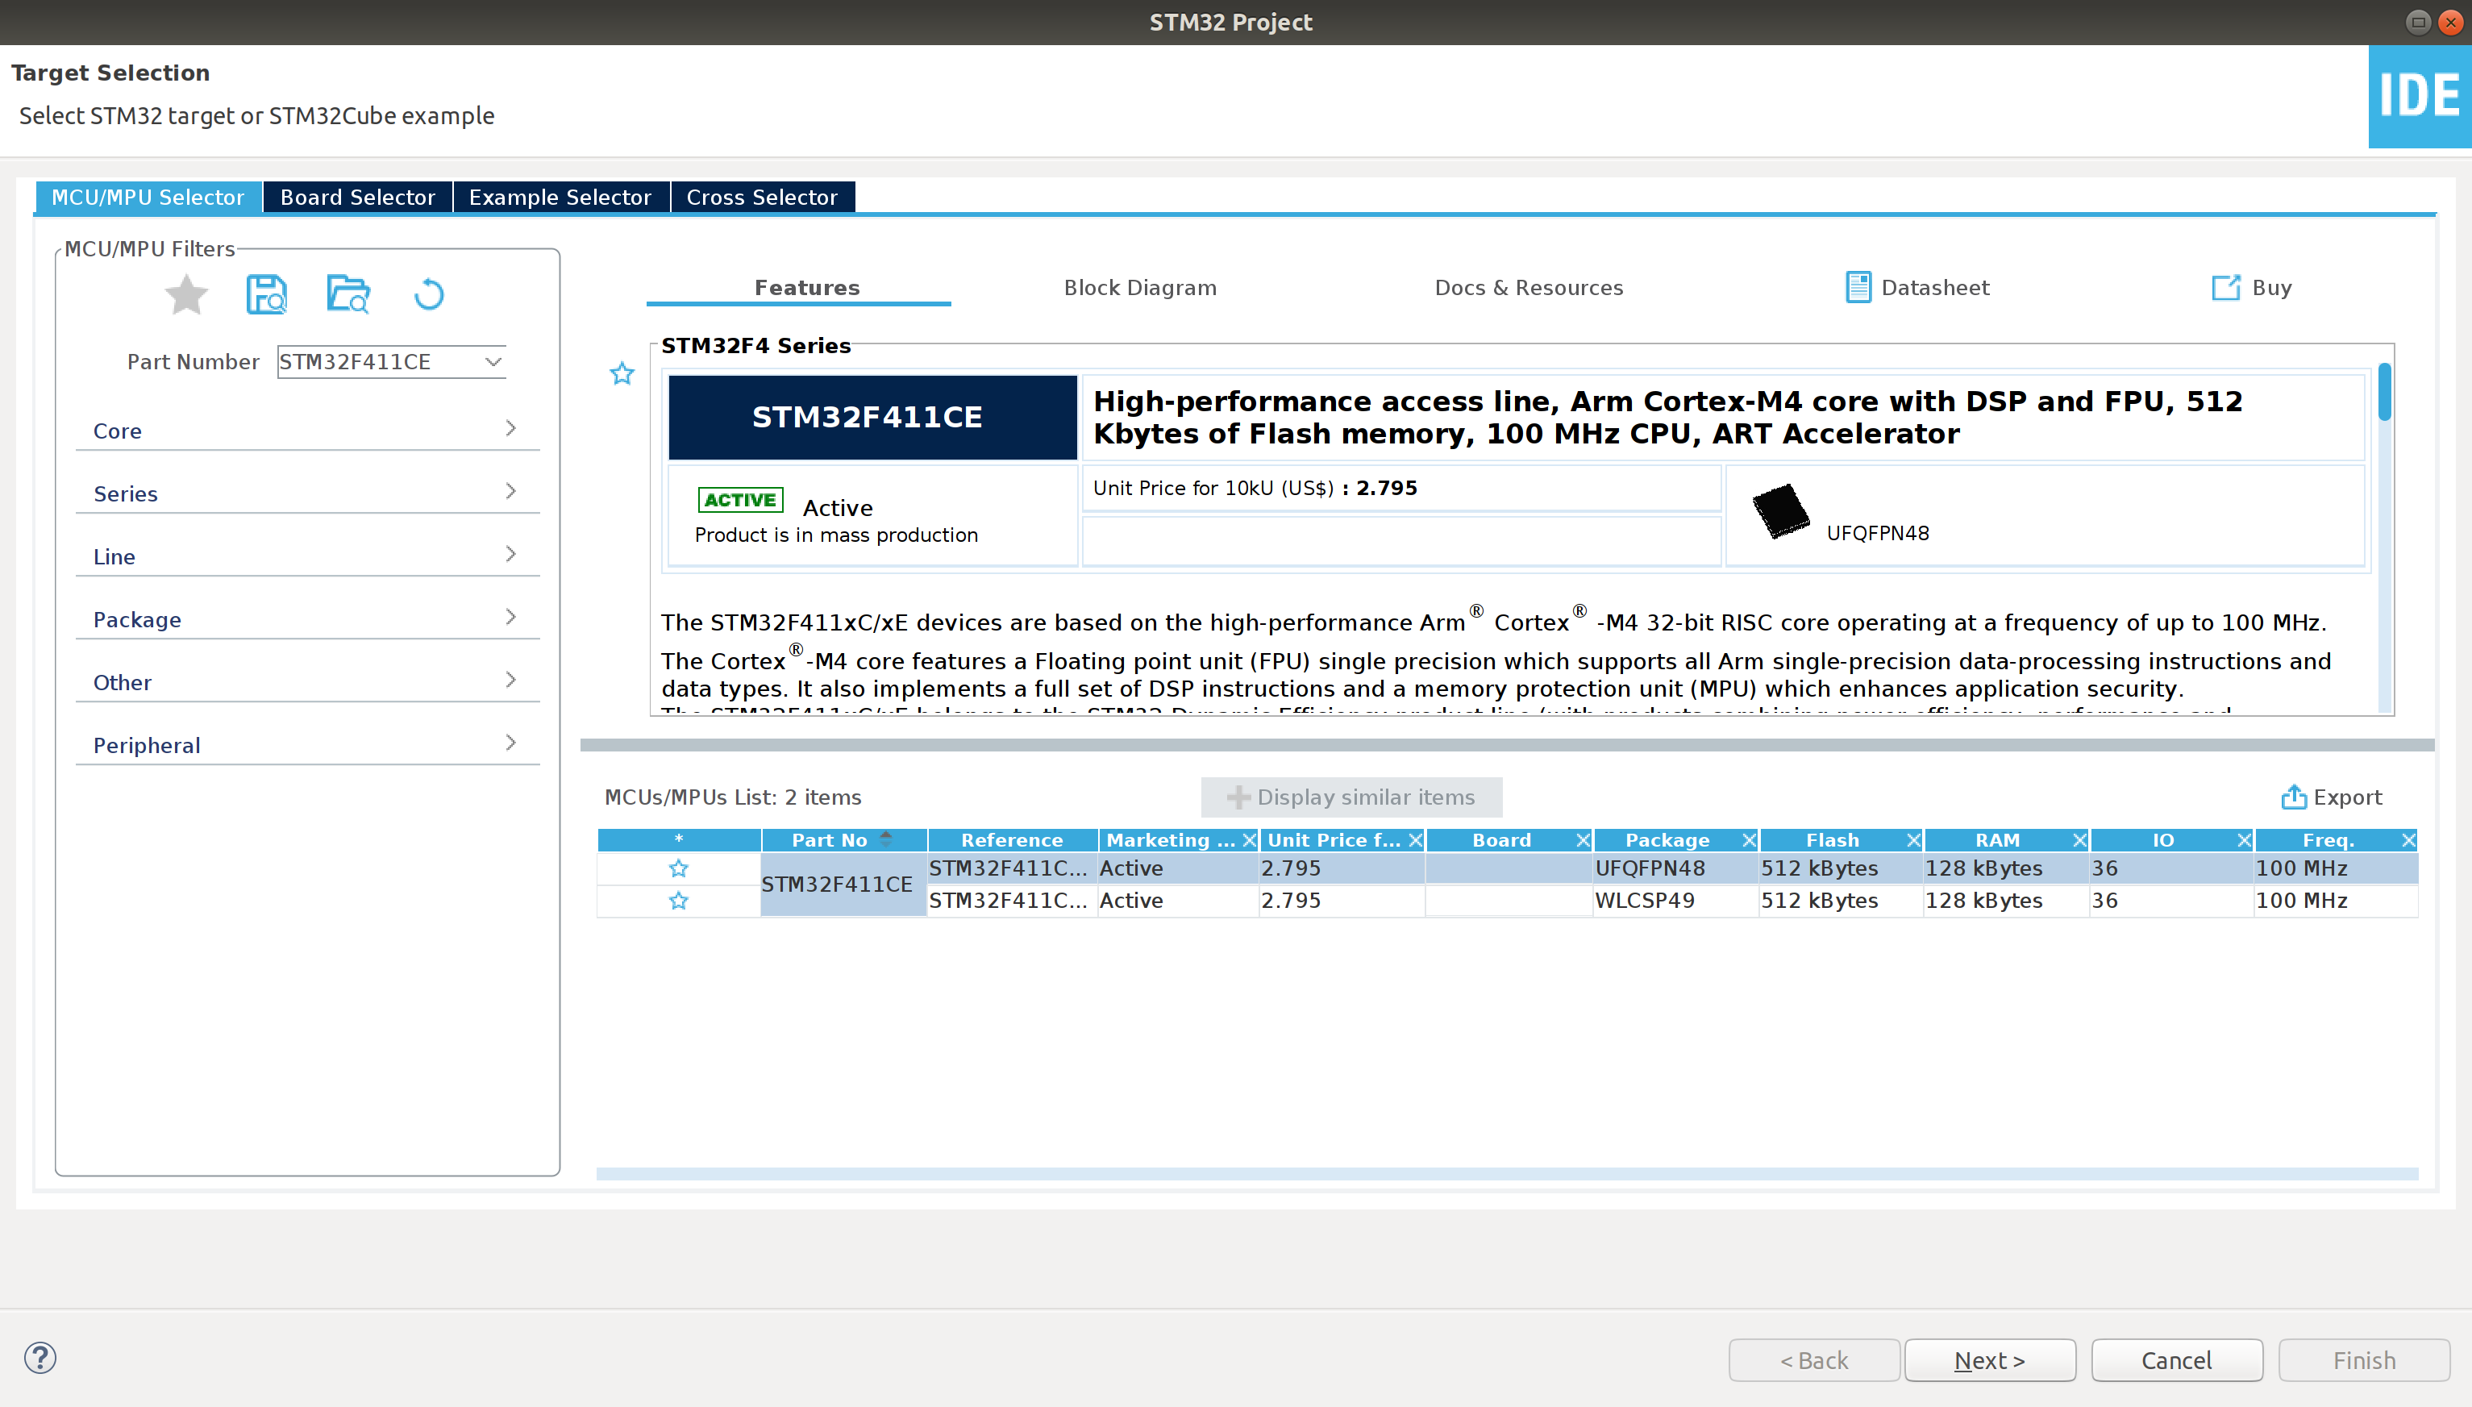2472x1407 pixels.
Task: Switch to the Example Selector tab
Action: 560,197
